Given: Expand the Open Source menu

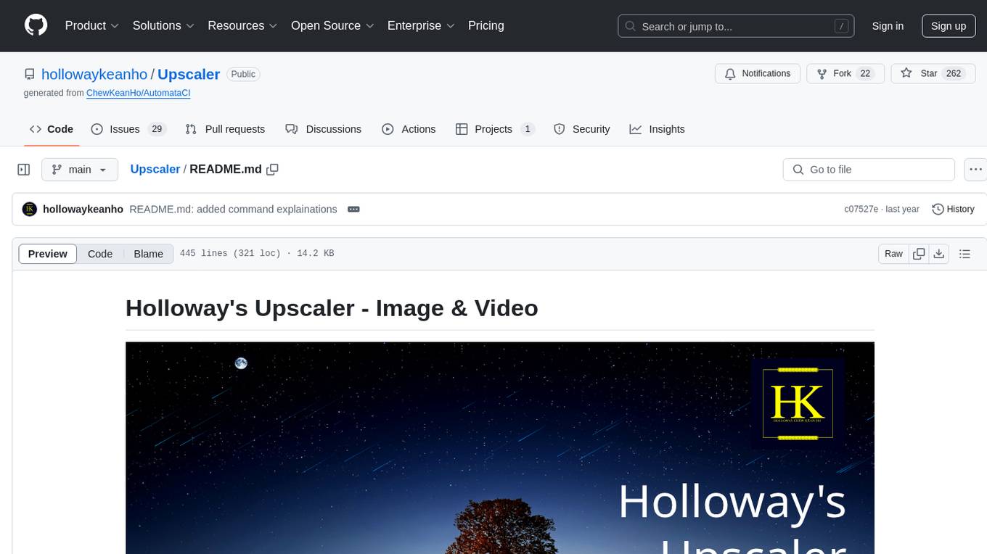Looking at the screenshot, I should tap(332, 25).
